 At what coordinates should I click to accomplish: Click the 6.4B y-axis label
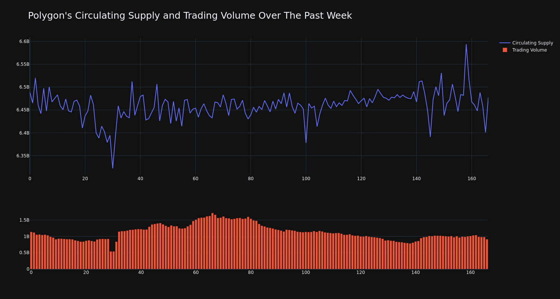point(24,133)
